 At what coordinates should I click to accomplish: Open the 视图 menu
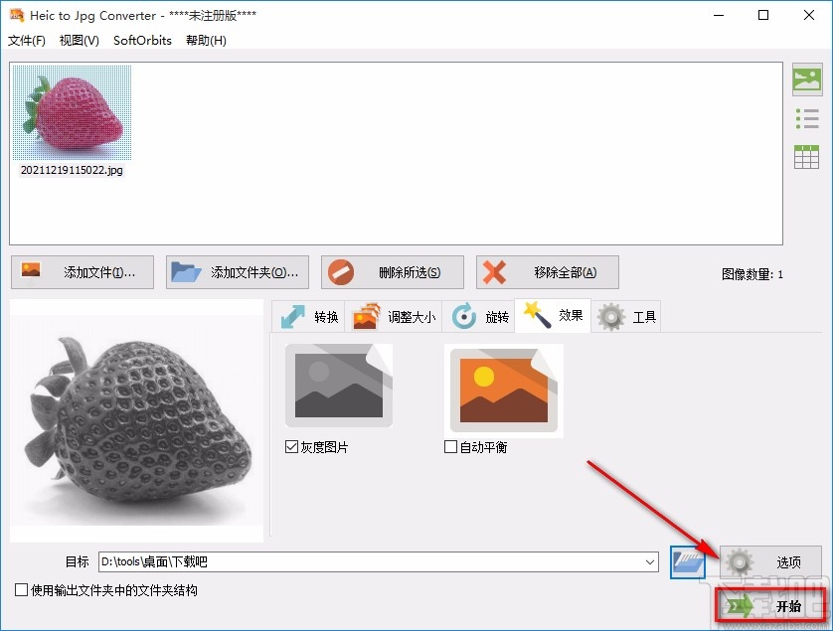(x=78, y=41)
